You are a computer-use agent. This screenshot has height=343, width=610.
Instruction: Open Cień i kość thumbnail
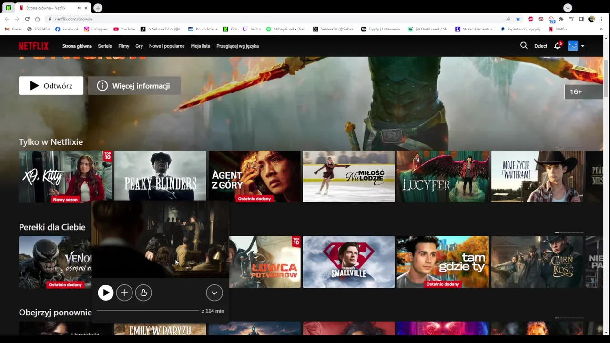point(537,262)
